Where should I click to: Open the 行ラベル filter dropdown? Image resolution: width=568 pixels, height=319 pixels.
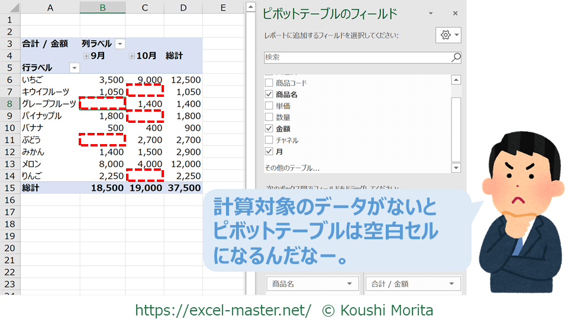point(74,68)
